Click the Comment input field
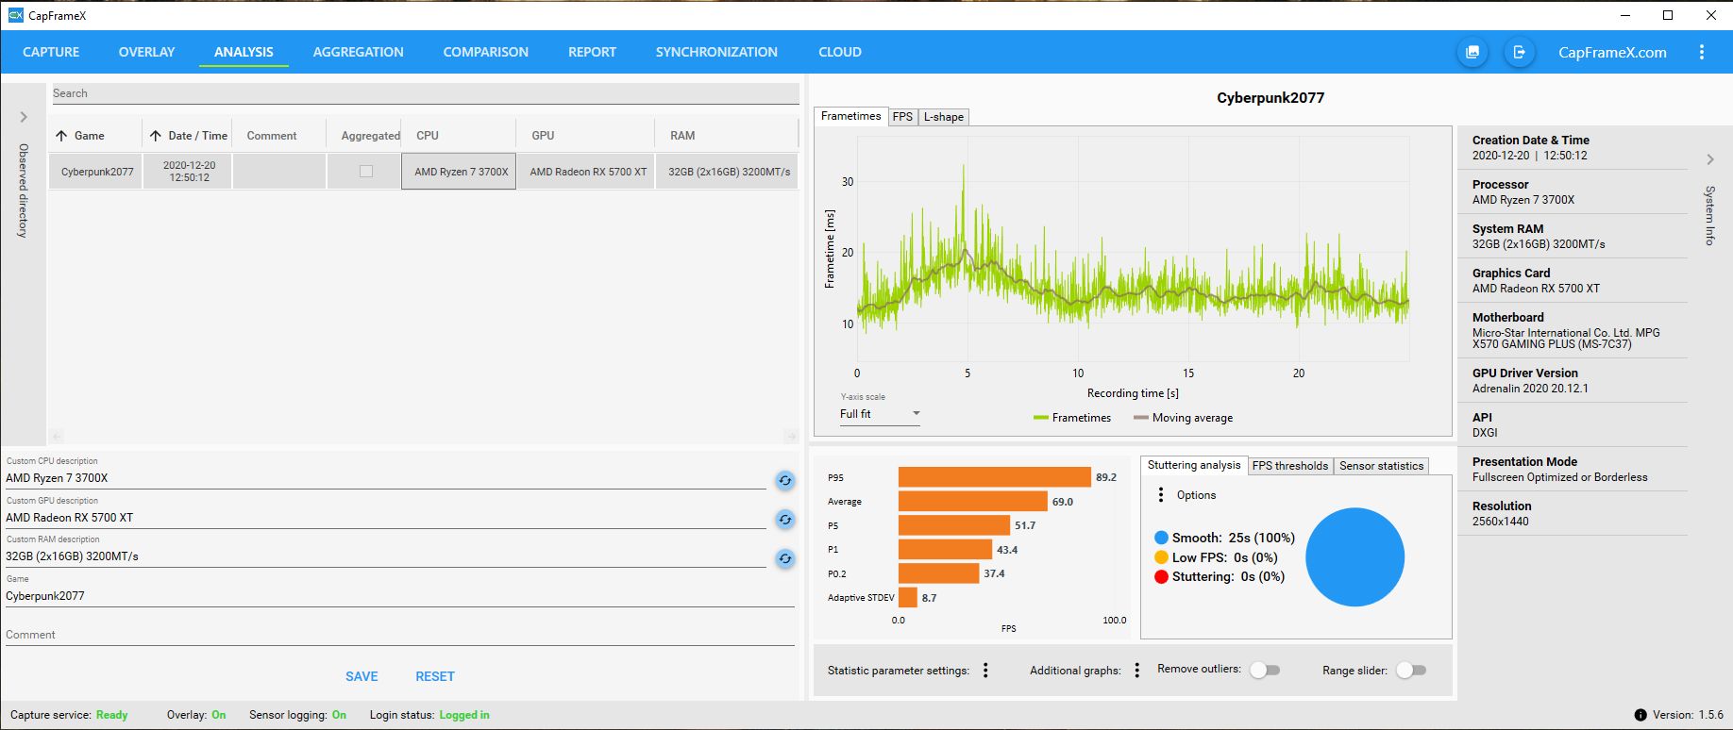The image size is (1733, 730). tap(400, 635)
